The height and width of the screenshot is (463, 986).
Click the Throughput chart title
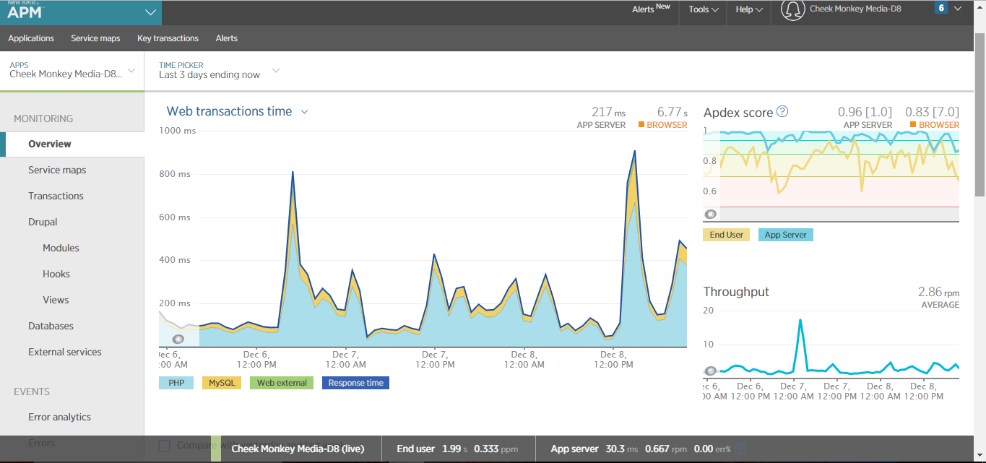coord(736,292)
